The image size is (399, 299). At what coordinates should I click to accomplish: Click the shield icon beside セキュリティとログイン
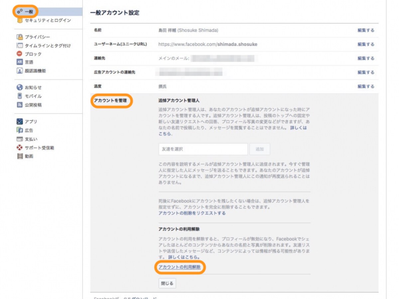[20, 20]
